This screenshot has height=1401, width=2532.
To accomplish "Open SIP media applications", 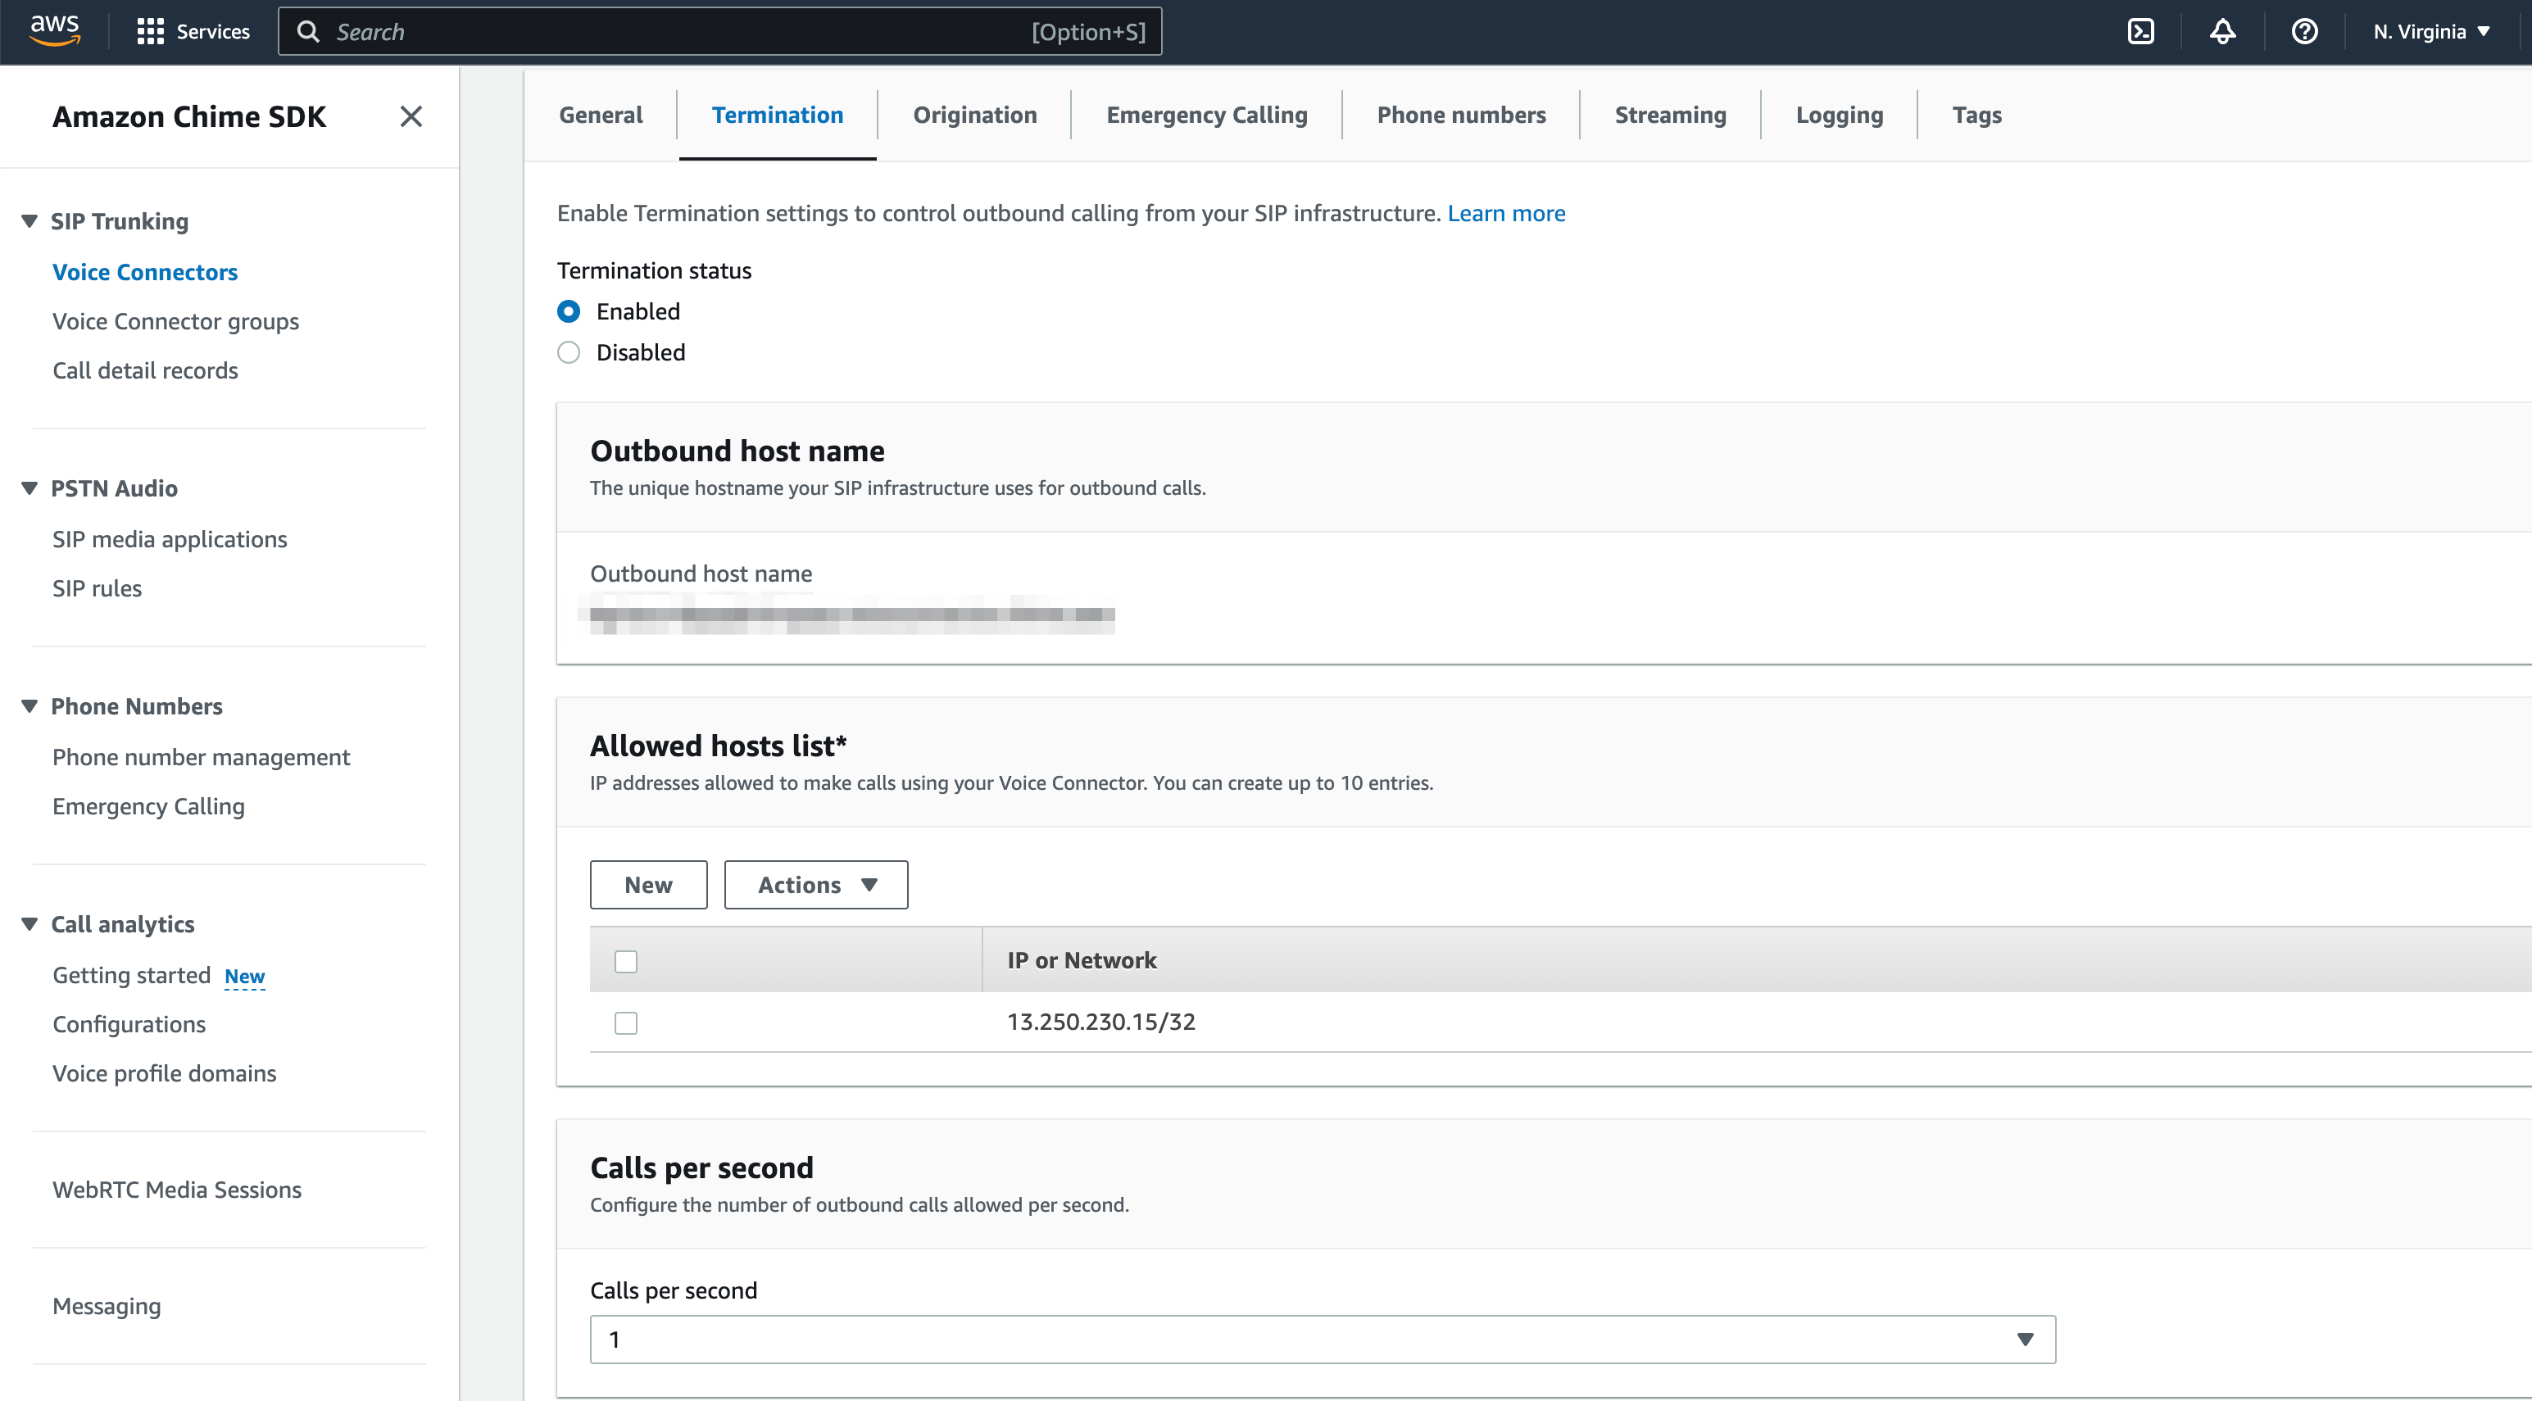I will click(x=169, y=539).
